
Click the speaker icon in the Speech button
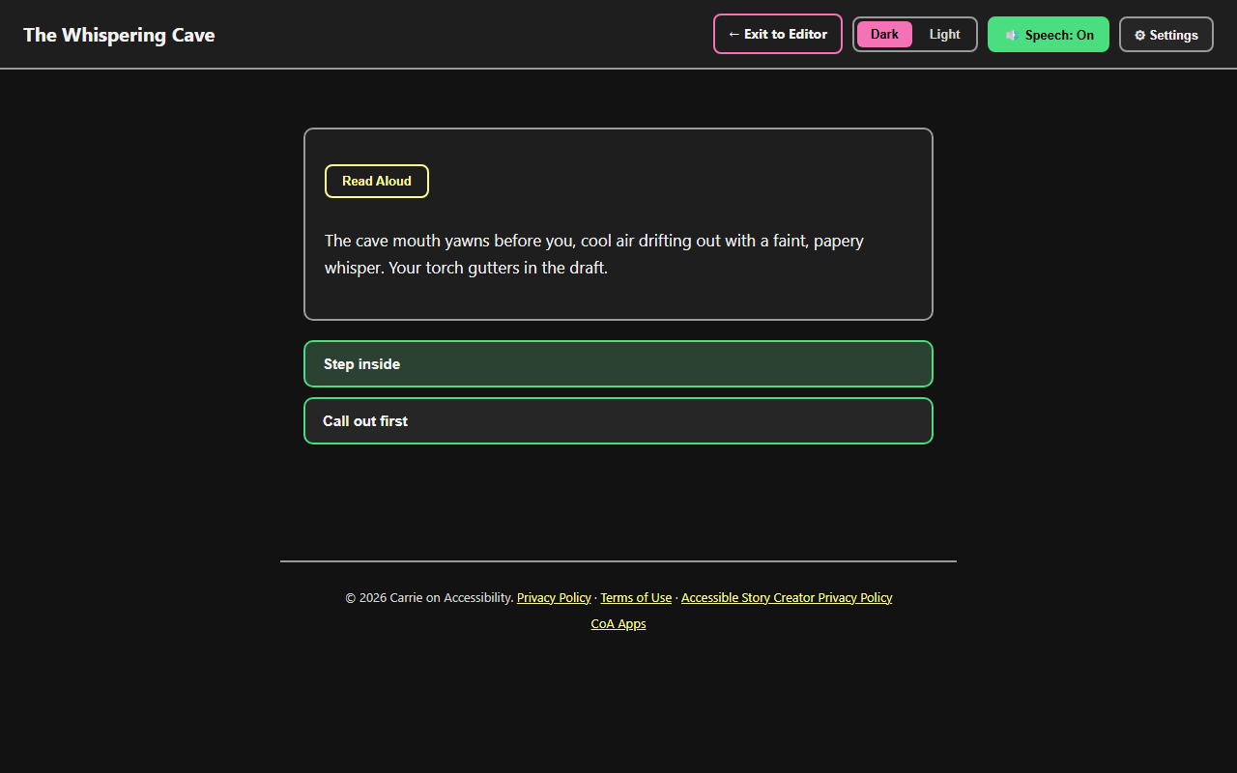tap(1012, 35)
